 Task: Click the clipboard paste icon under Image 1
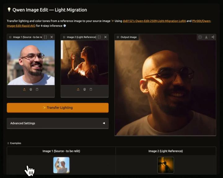coord(37,89)
